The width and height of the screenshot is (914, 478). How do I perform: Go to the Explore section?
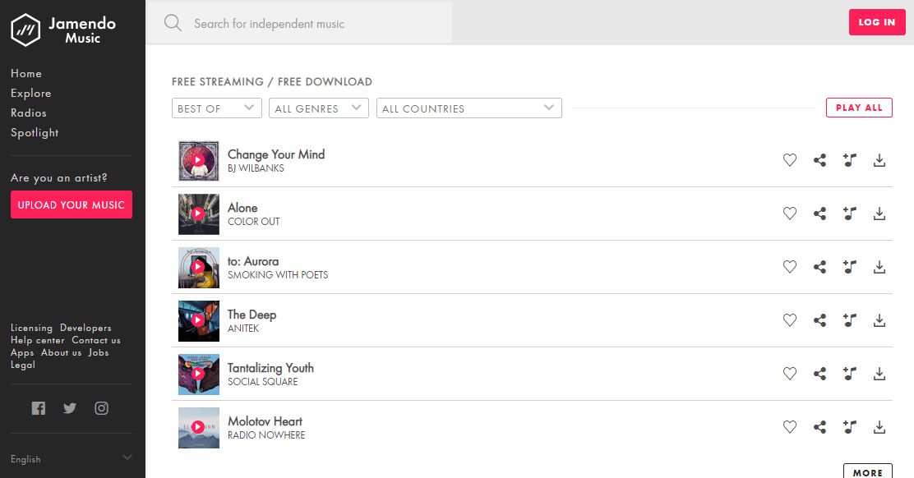[x=30, y=93]
